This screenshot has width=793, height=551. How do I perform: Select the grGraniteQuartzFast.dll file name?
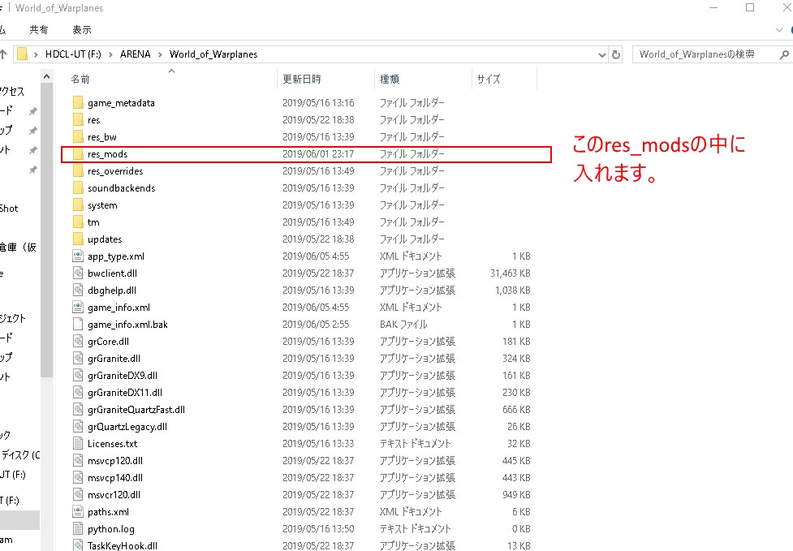click(x=136, y=410)
